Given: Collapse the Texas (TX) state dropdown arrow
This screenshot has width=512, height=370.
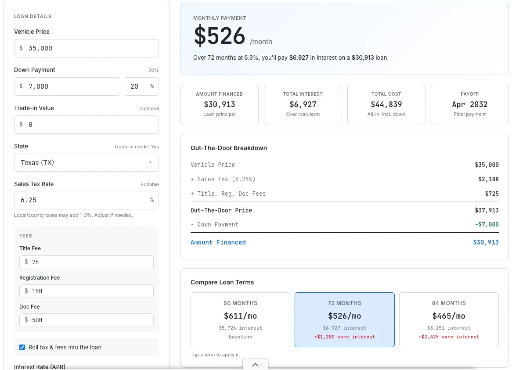Looking at the screenshot, I should [x=151, y=162].
